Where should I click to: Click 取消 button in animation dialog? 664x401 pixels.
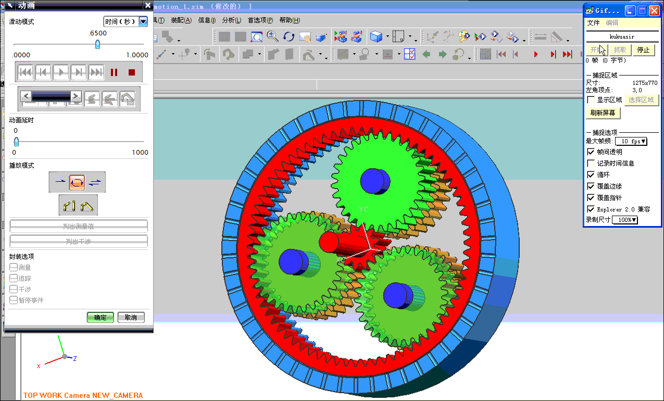tap(131, 317)
